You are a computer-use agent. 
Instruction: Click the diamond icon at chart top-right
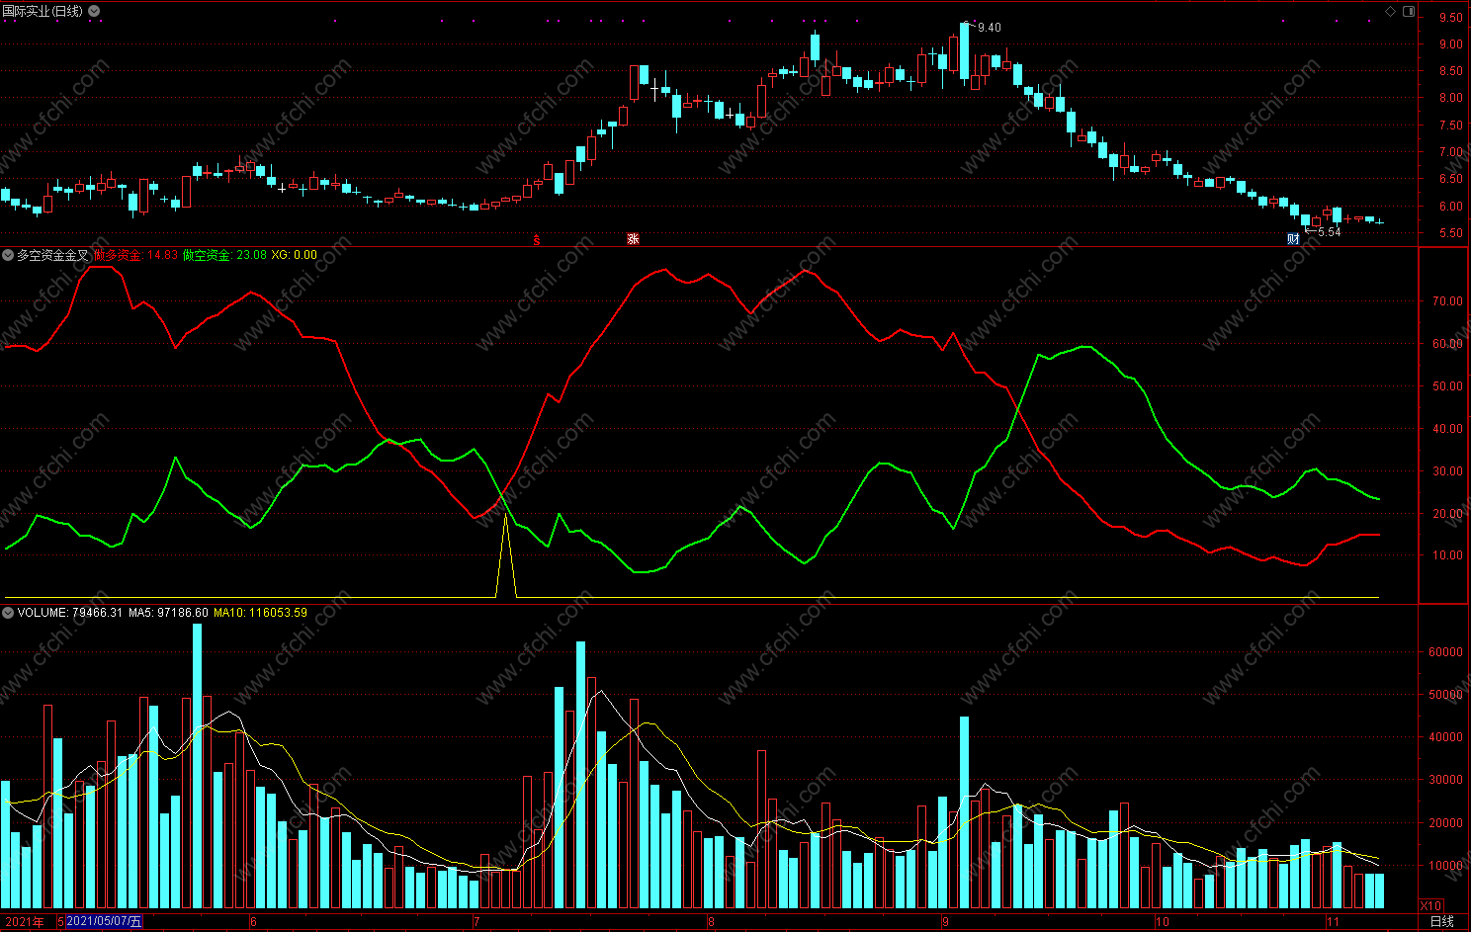pyautogui.click(x=1390, y=11)
